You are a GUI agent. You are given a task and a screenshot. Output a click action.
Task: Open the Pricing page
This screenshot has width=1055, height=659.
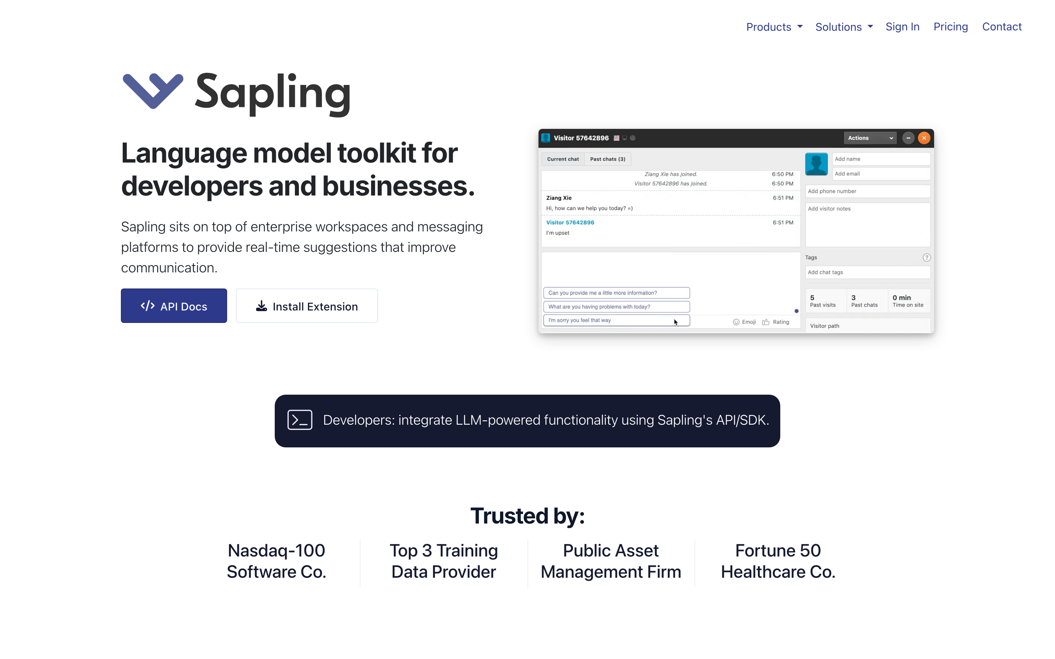pyautogui.click(x=950, y=27)
